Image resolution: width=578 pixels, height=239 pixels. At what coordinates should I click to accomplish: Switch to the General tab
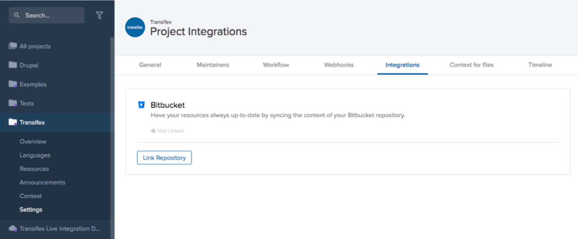point(150,65)
